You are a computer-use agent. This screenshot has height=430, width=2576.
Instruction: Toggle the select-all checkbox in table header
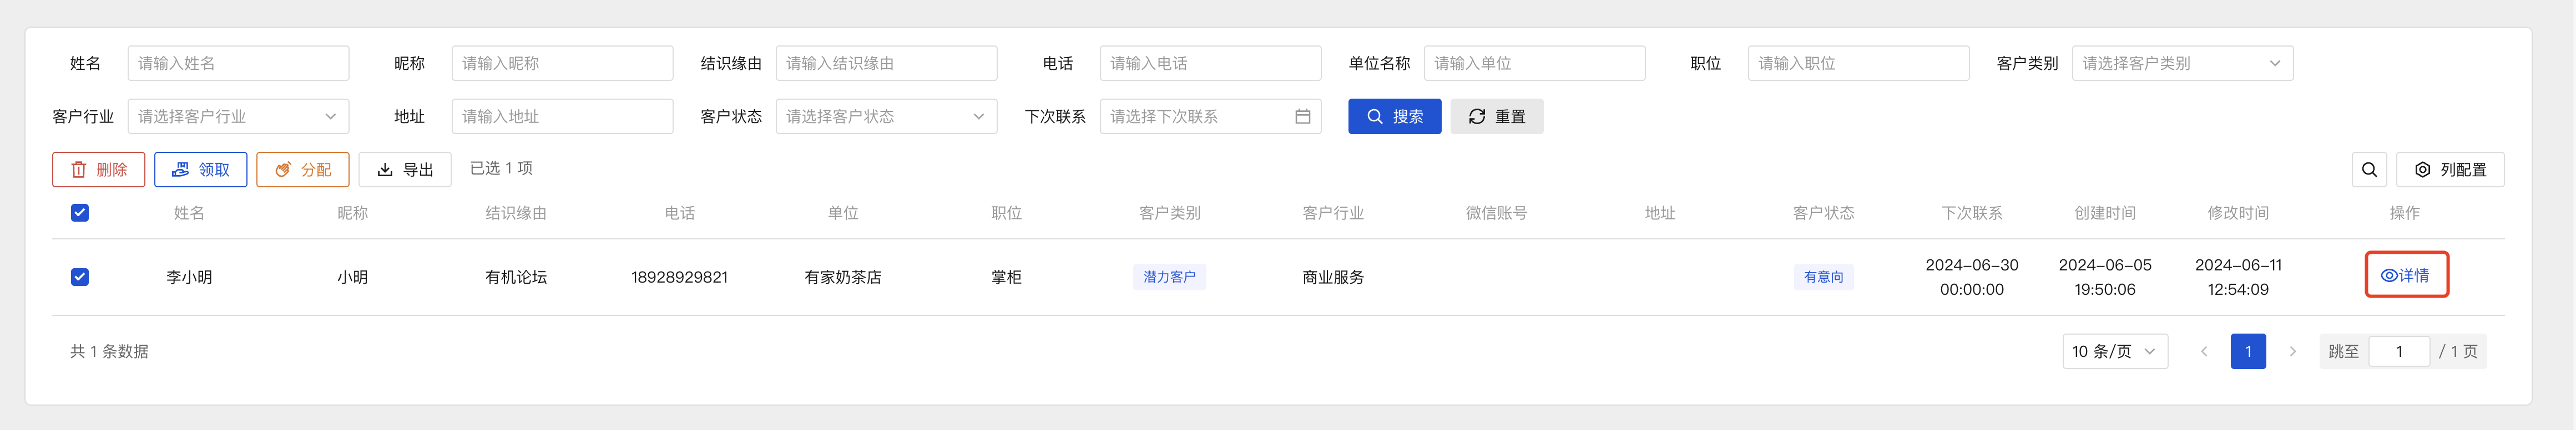coord(80,212)
